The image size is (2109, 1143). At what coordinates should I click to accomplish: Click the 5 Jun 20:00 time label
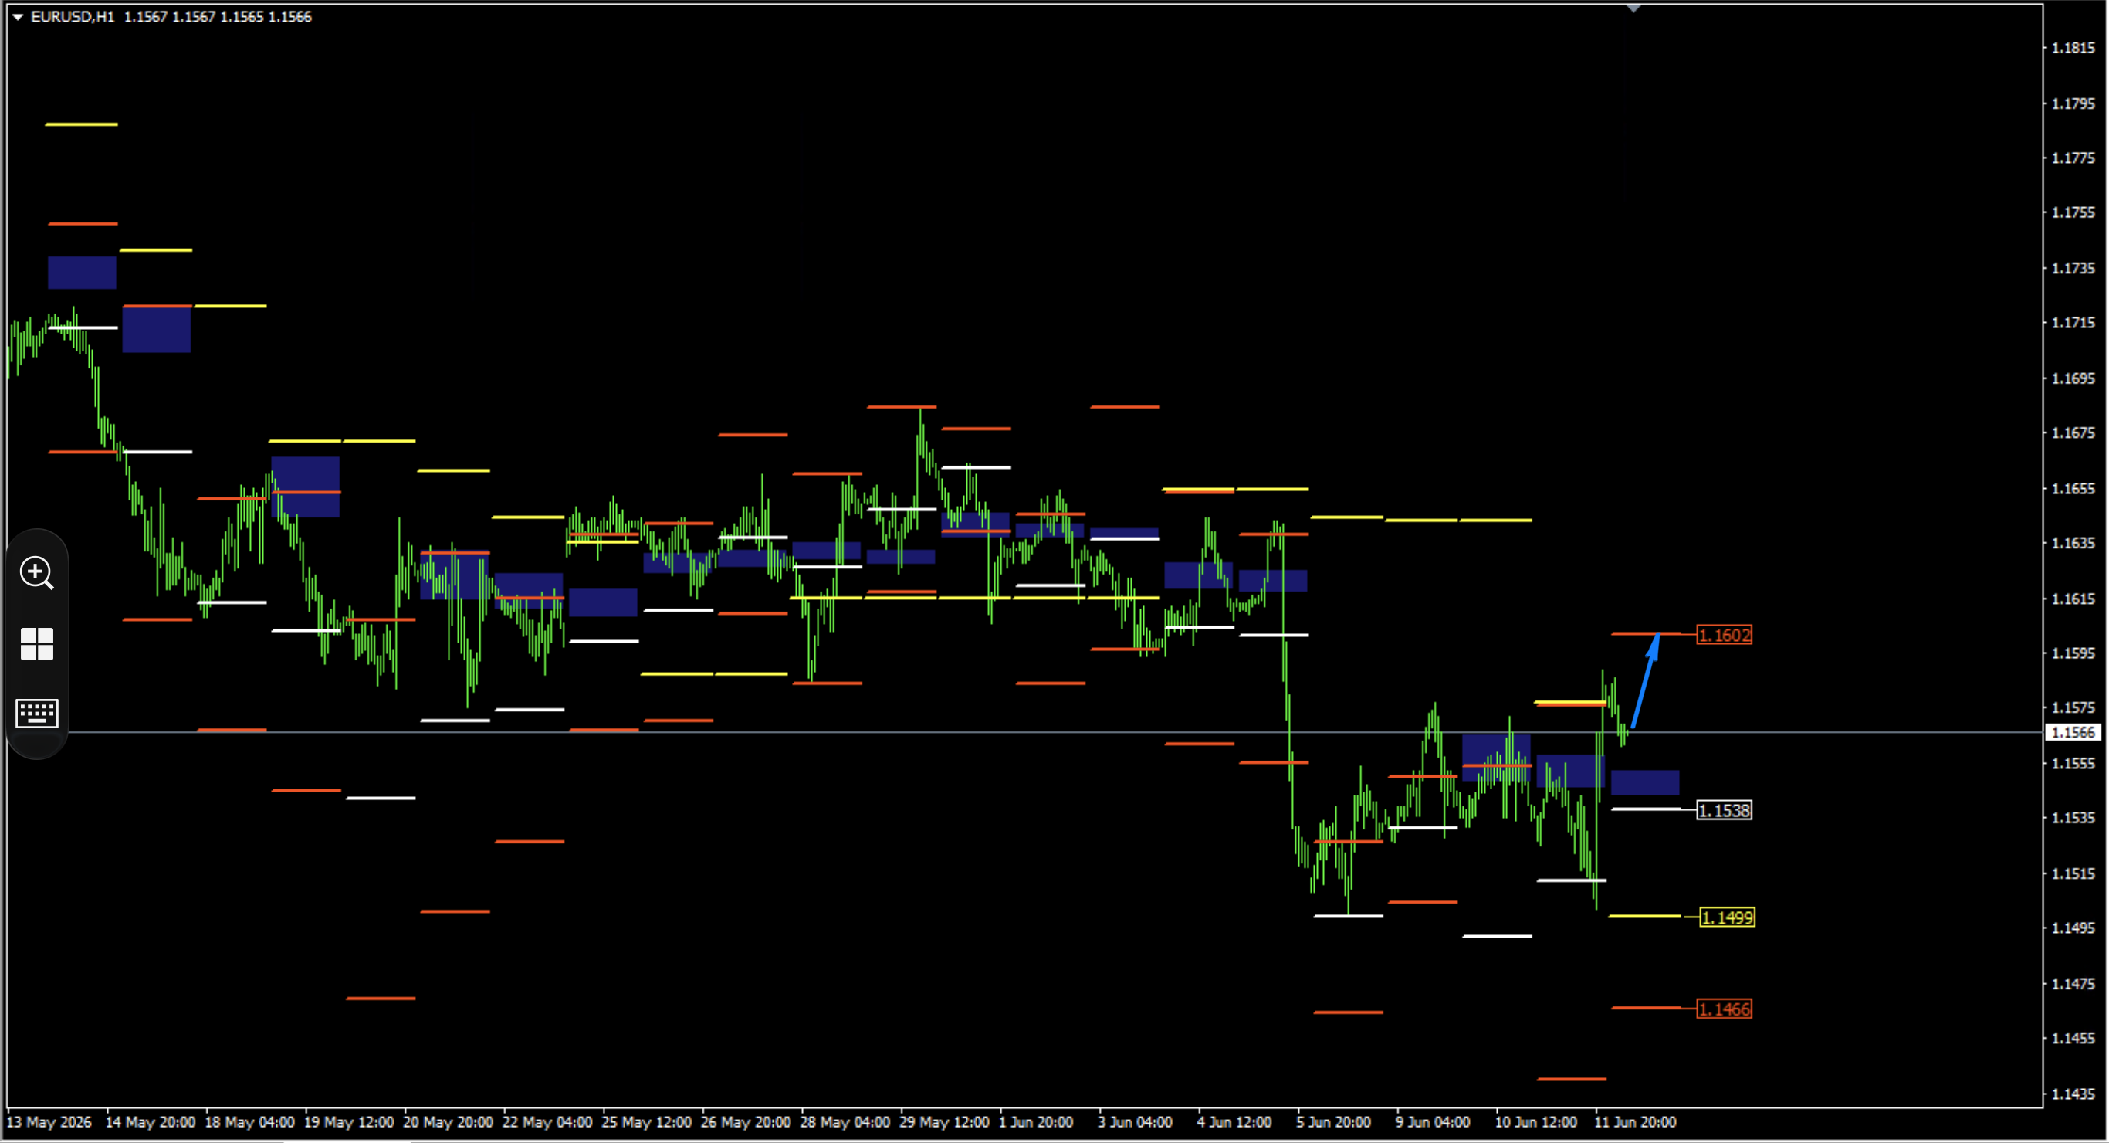(1333, 1121)
